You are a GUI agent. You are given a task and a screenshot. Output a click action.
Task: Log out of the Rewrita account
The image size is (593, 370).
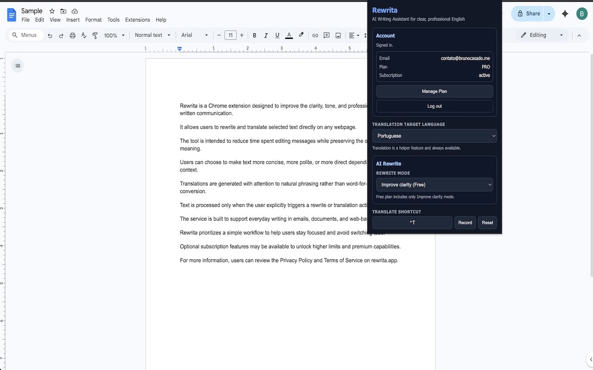(x=434, y=106)
